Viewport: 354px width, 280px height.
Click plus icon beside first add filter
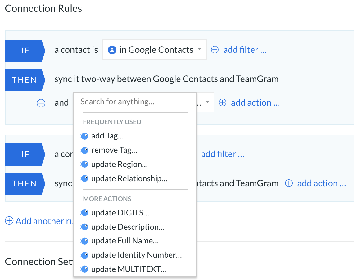[215, 50]
